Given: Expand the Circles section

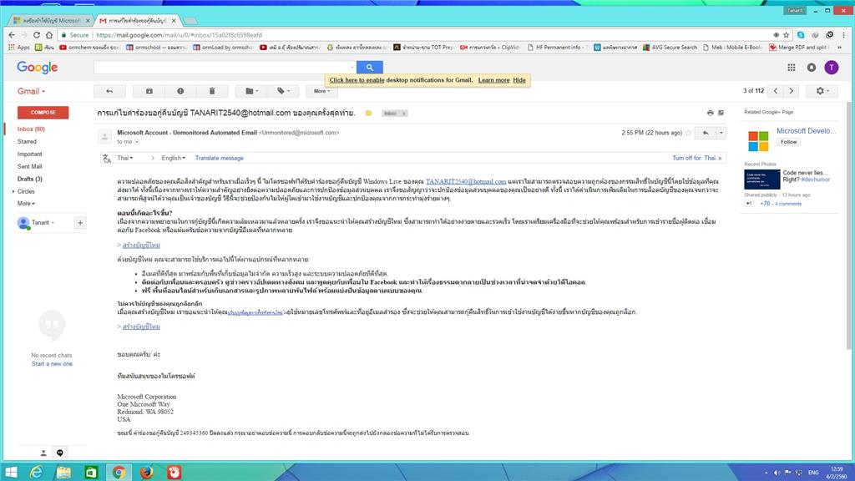Looking at the screenshot, I should 13,191.
